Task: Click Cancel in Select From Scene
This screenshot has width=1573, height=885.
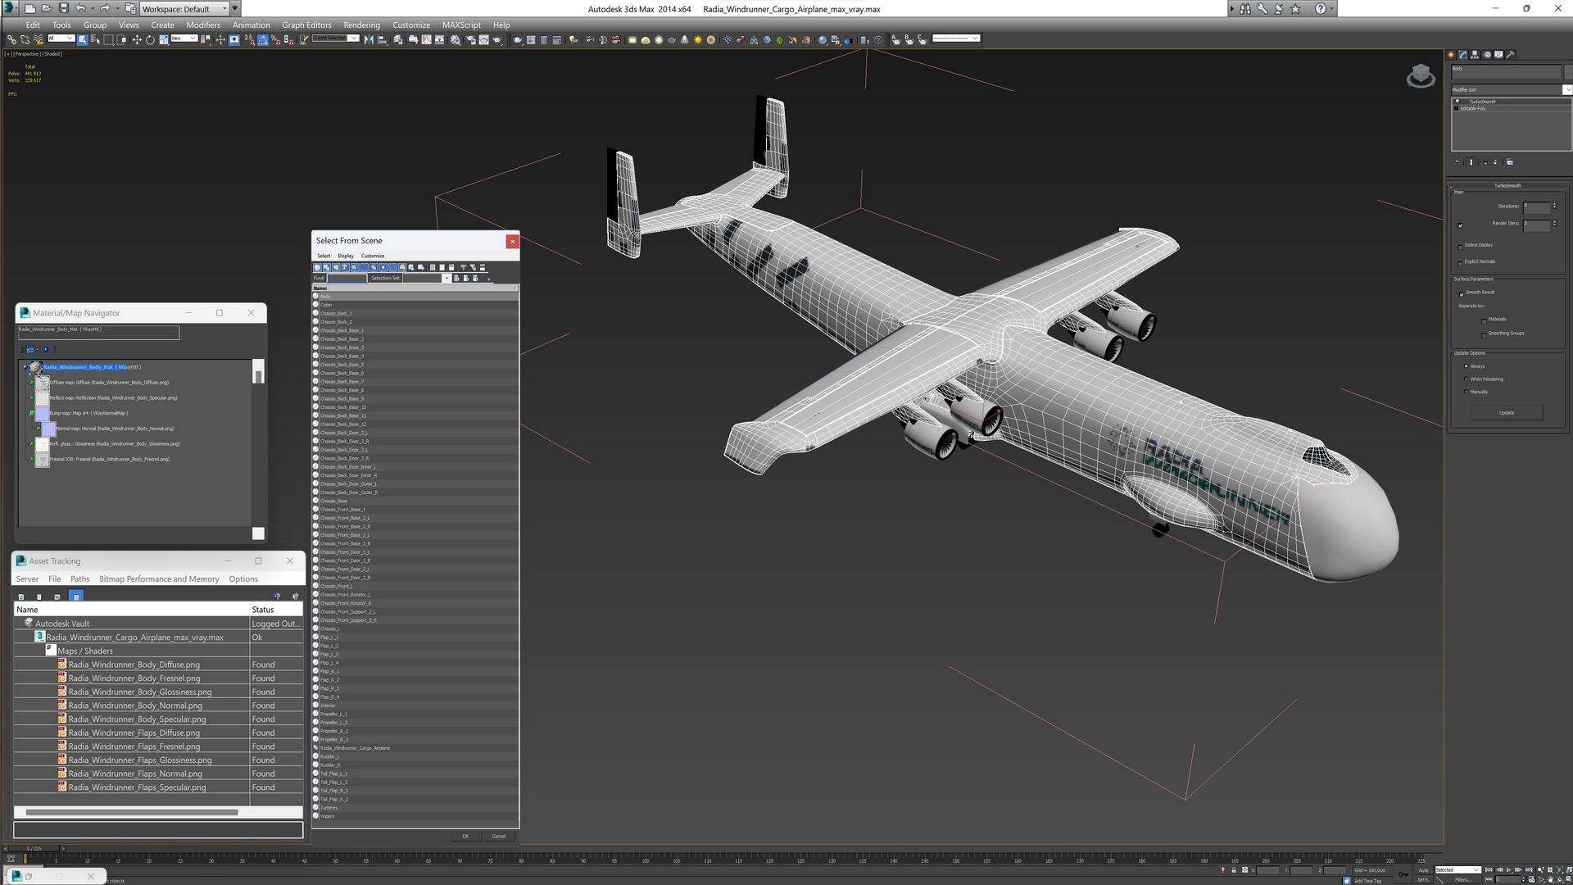Action: pyautogui.click(x=498, y=836)
